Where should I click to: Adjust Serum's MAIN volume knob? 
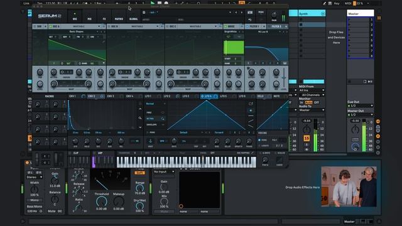(274, 15)
